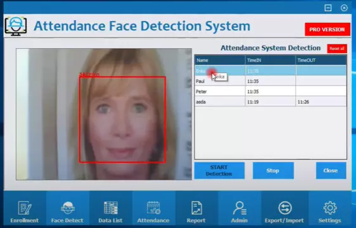Viewport: 356px width, 228px height.
Task: Select the Peter row name cell
Action: (x=220, y=92)
